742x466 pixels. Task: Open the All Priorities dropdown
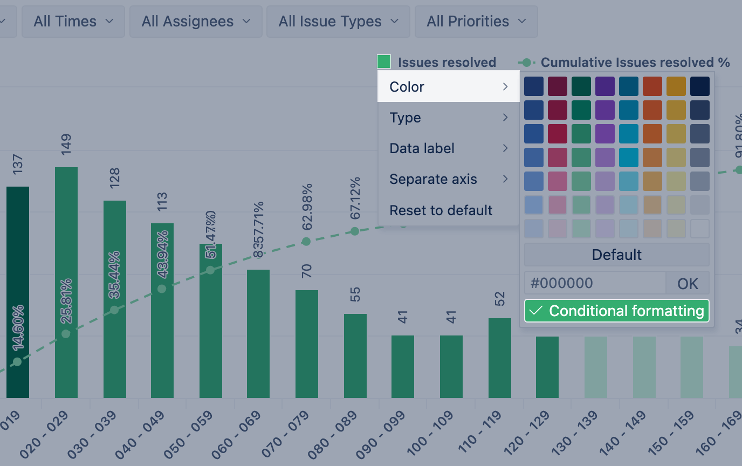476,22
